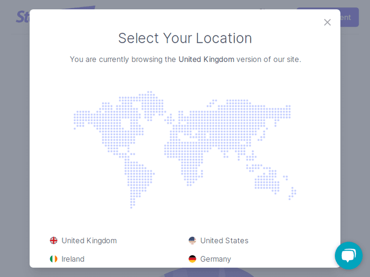The image size is (370, 277).
Task: Select the United Kingdom location link
Action: click(x=89, y=241)
